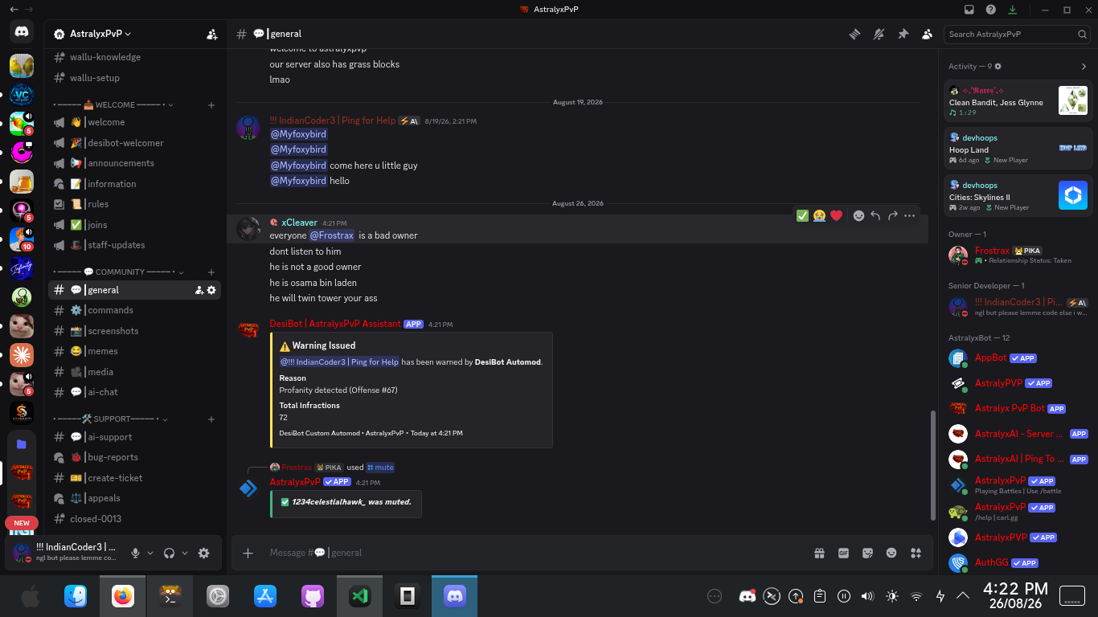Toggle headphone deafen in user panel
This screenshot has height=617, width=1098.
coord(170,553)
